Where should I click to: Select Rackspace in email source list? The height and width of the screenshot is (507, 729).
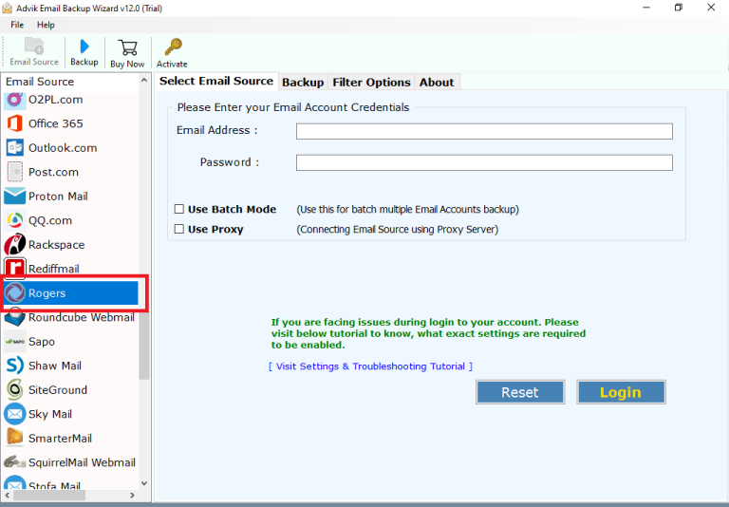click(x=56, y=245)
